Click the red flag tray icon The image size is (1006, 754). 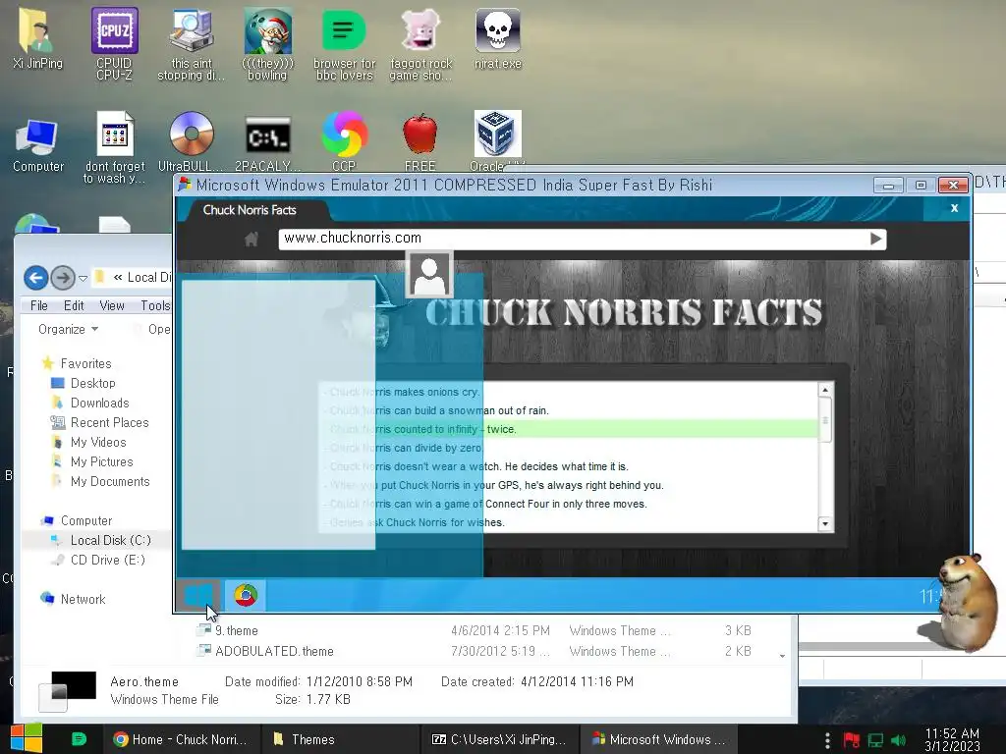pos(852,740)
